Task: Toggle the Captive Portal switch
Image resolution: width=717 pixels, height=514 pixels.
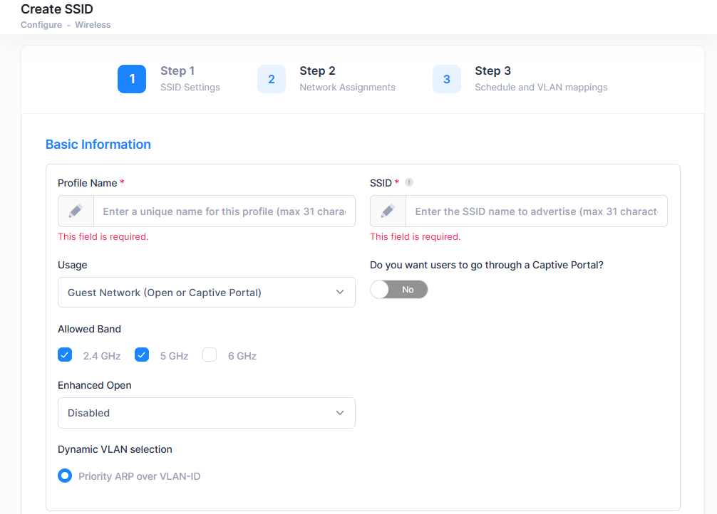Action: point(399,290)
